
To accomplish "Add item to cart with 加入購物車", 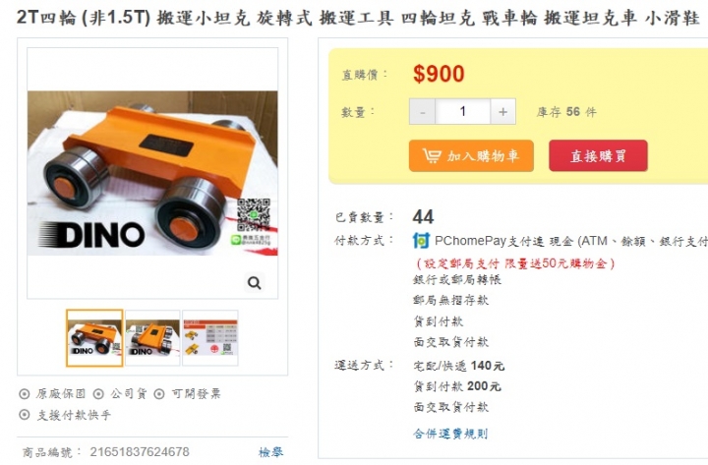I will [471, 155].
